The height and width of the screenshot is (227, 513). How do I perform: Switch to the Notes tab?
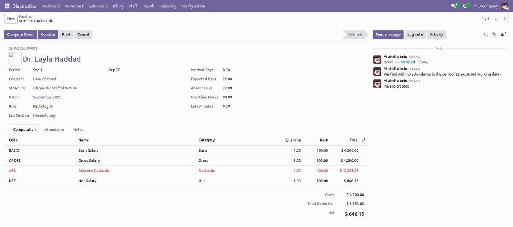coord(78,130)
